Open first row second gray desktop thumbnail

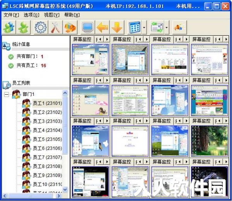(x=130, y=59)
